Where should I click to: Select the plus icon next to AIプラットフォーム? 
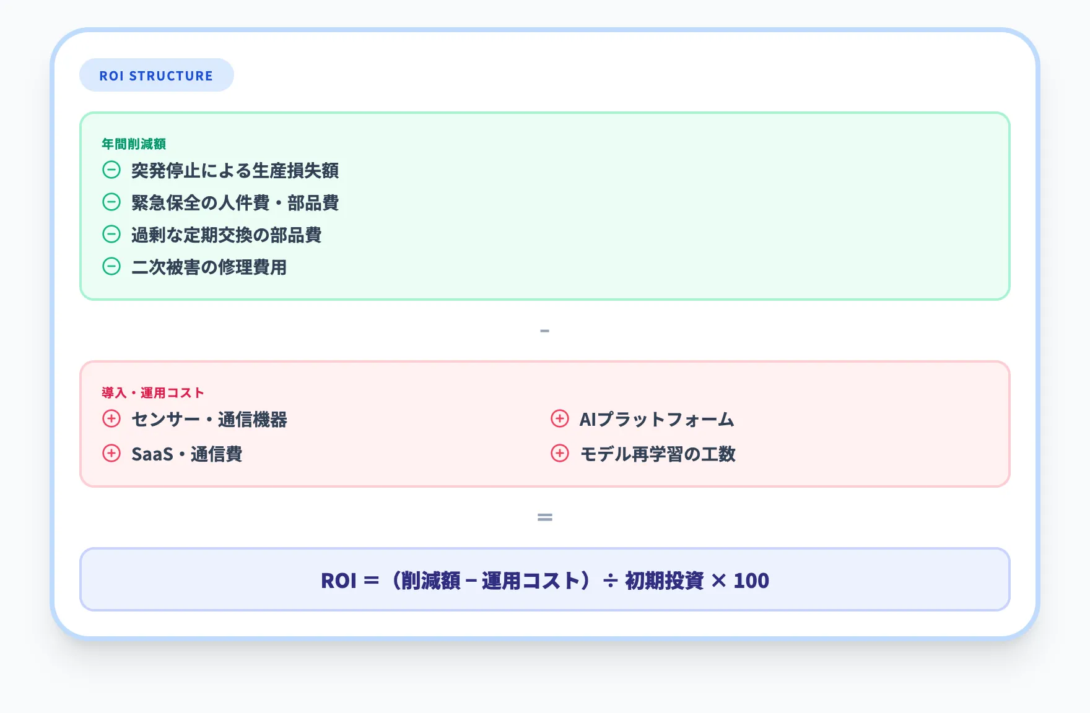point(560,419)
